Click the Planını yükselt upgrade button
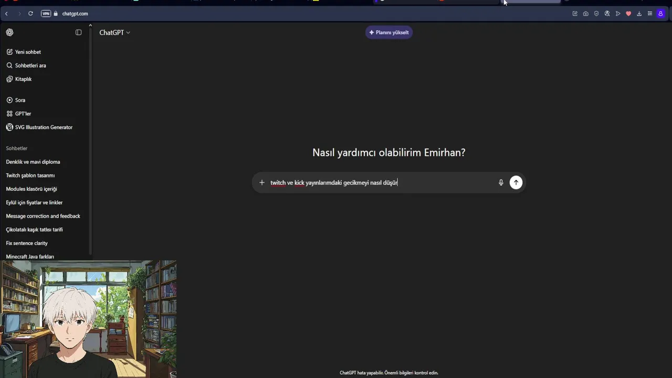The image size is (672, 378). (x=389, y=33)
